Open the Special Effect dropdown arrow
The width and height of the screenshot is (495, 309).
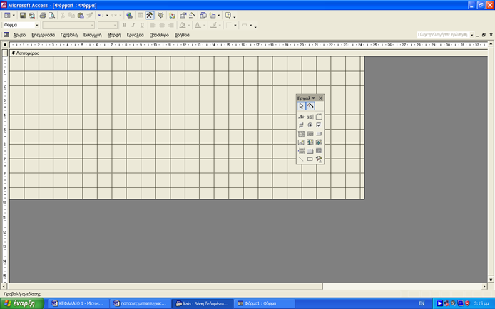(250, 26)
